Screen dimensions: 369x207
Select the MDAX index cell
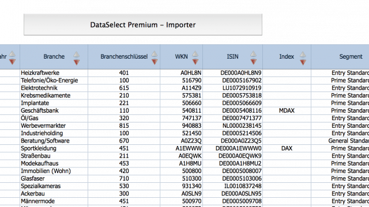[x=287, y=110]
